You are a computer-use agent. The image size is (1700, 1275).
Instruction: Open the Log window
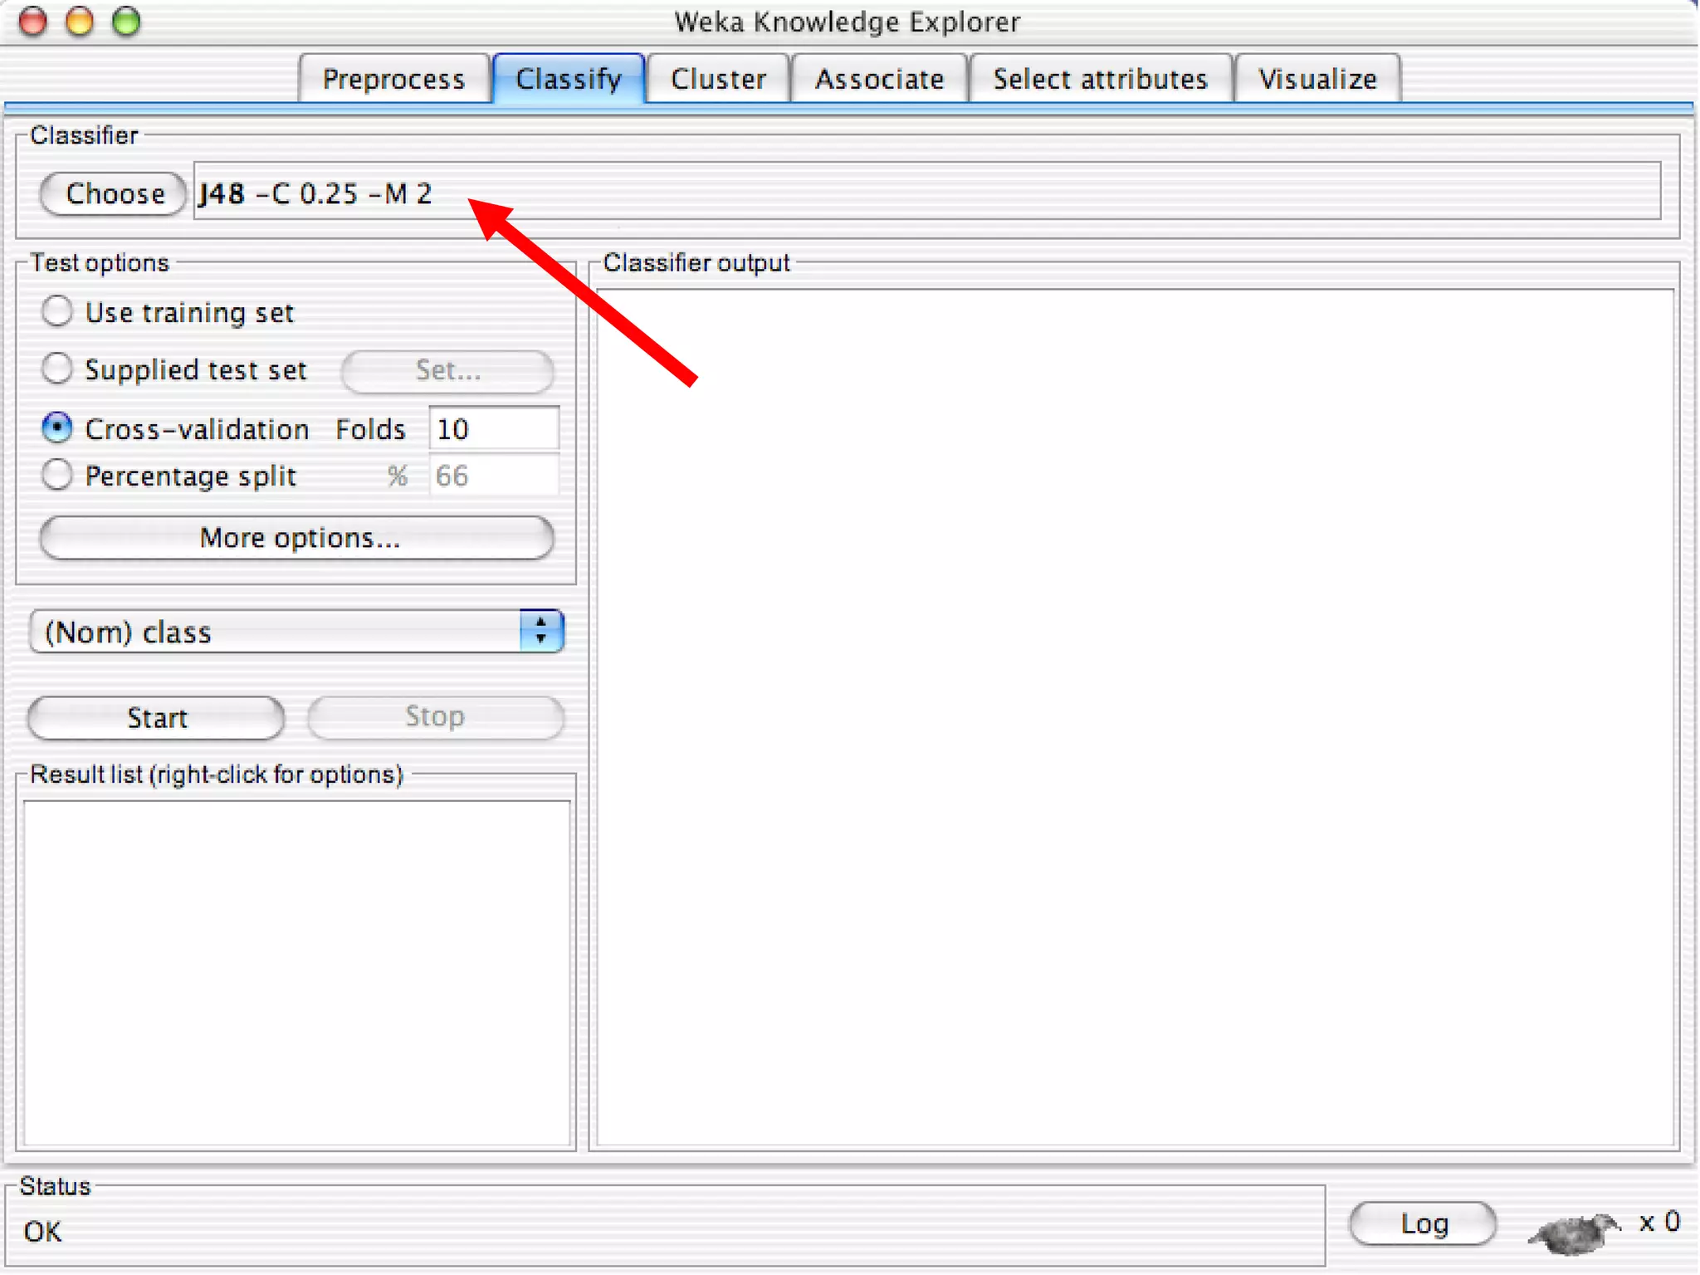coord(1423,1224)
